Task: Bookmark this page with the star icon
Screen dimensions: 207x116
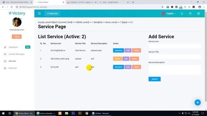Action: pos(162,7)
